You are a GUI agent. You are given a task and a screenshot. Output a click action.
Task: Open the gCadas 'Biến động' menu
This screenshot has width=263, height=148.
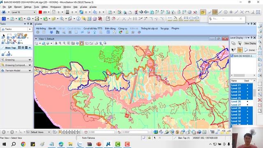point(110,28)
